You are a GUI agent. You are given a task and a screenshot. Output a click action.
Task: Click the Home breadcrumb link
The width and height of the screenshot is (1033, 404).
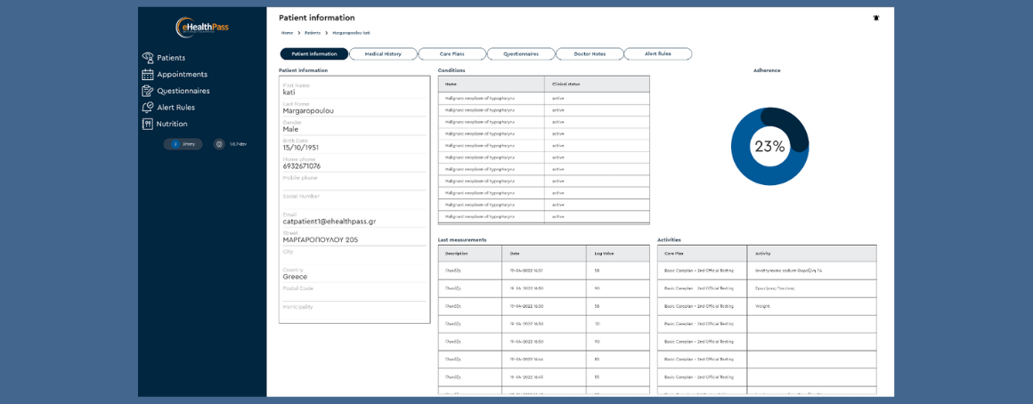click(288, 32)
